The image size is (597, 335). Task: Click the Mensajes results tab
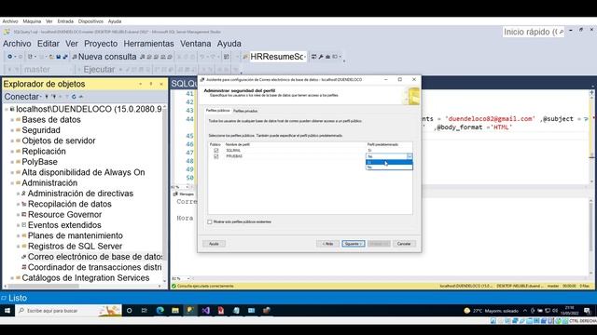[x=184, y=194]
